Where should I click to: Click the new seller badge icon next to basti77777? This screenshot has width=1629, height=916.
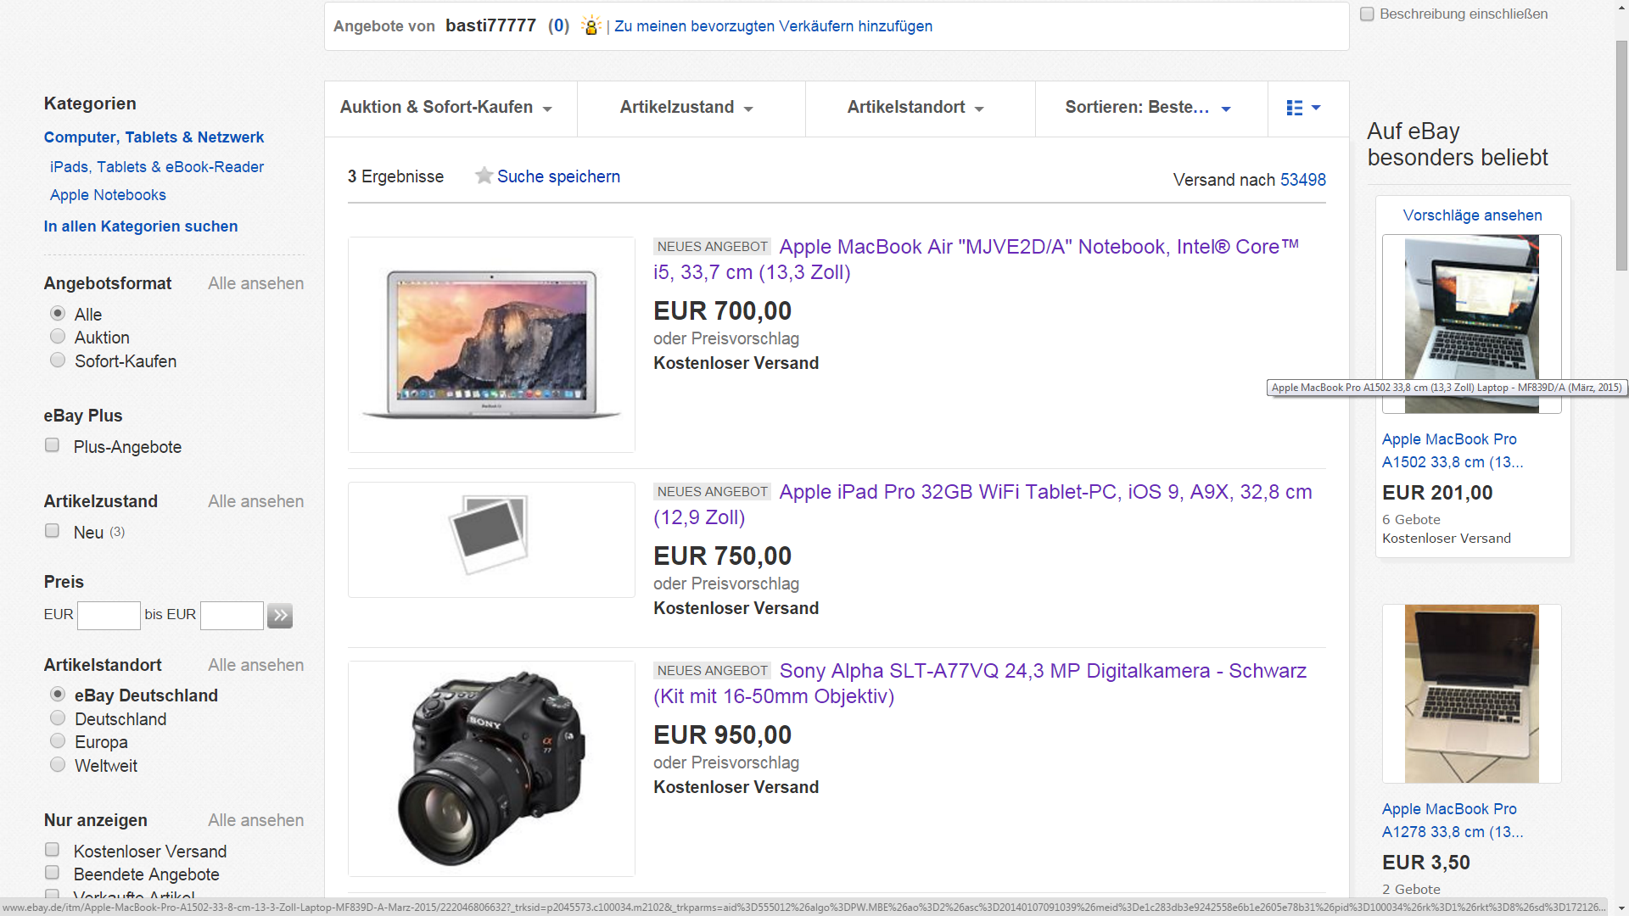coord(591,25)
